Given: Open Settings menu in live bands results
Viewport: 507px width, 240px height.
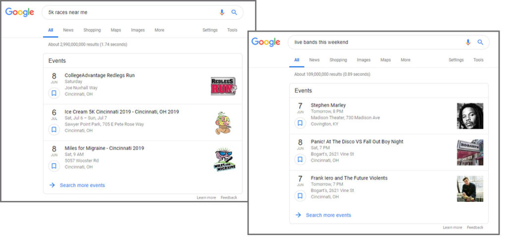Looking at the screenshot, I should coord(456,60).
